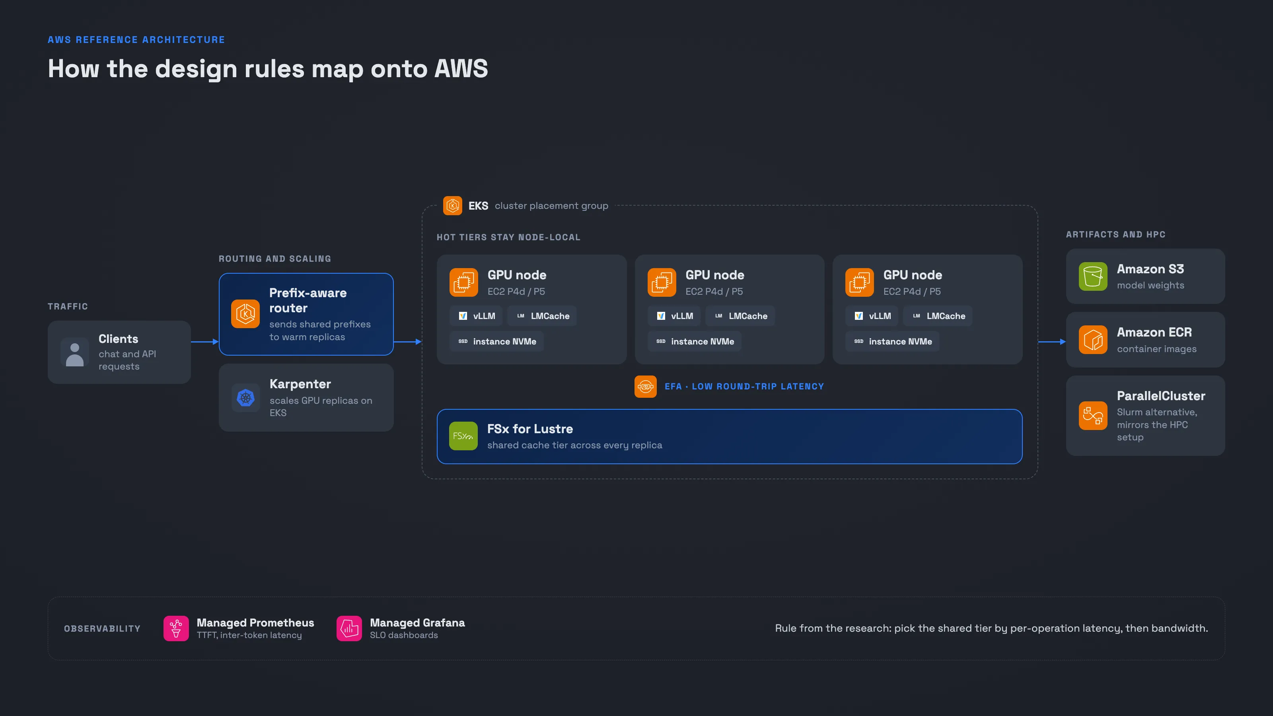Click the EKS icon beside cluster placement group
Viewport: 1273px width, 716px height.
pos(452,206)
